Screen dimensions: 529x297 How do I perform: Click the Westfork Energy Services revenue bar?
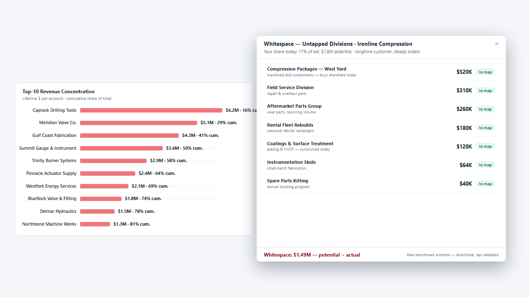pos(104,186)
